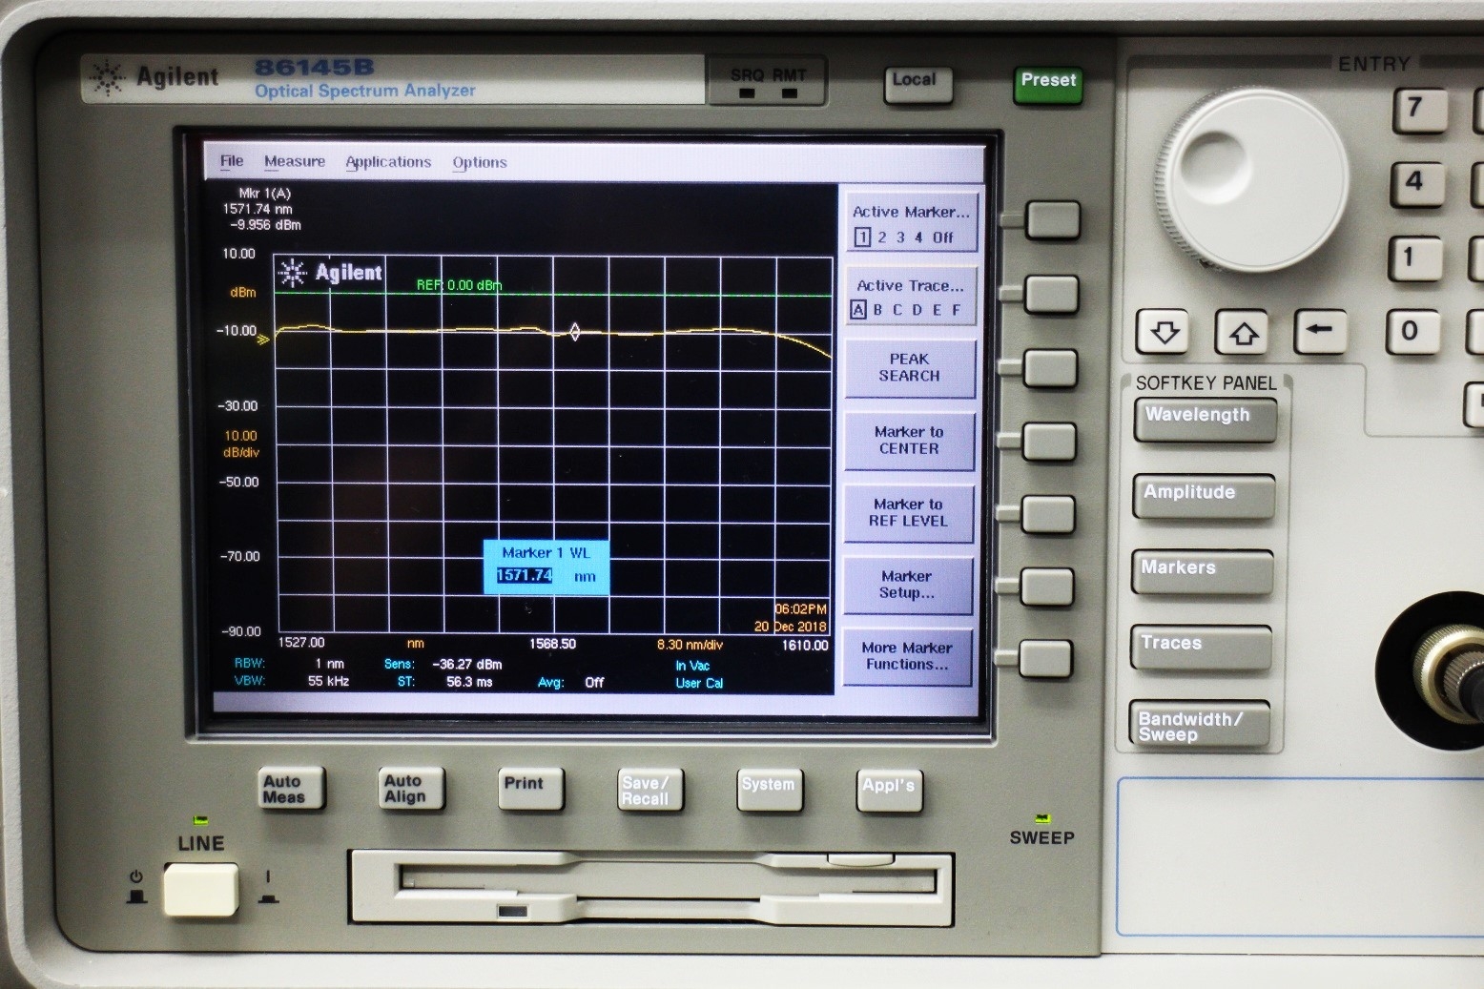Click the ST 56.3 ms value
Screen dimensions: 1484x989
click(469, 682)
